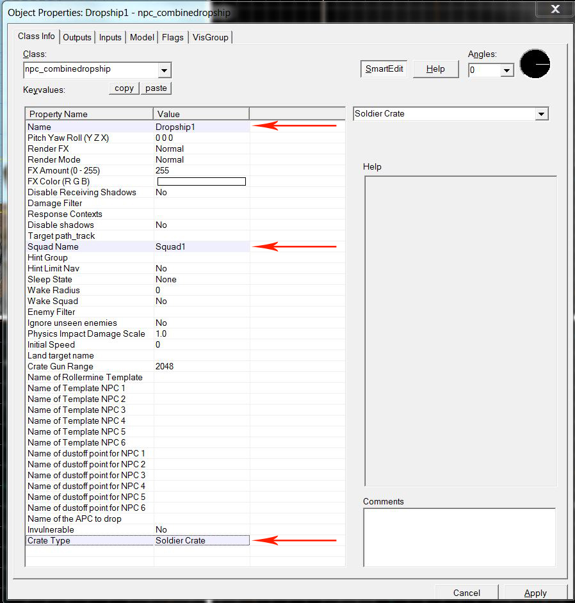Image resolution: width=575 pixels, height=603 pixels.
Task: Select Name of dustoff point for NPC 2
Action: (x=138, y=465)
